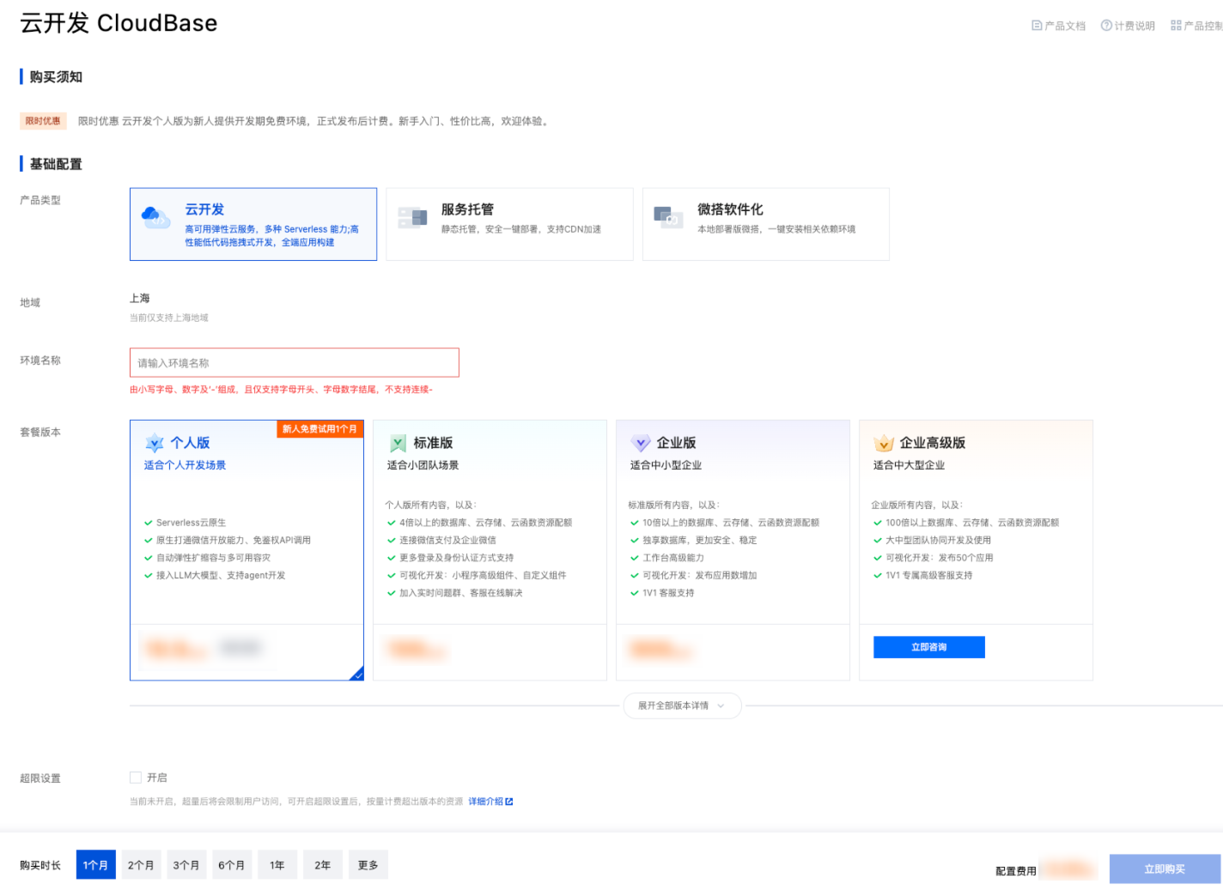This screenshot has width=1223, height=890.
Task: Select 1个月 purchase duration
Action: [x=95, y=865]
